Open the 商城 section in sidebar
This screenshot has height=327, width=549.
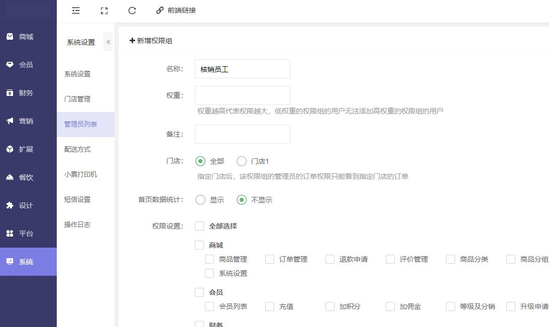tap(26, 37)
